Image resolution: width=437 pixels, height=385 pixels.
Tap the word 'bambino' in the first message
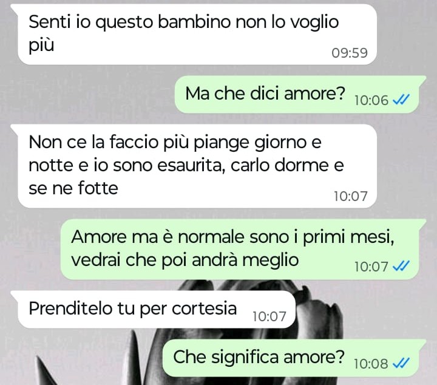[194, 22]
